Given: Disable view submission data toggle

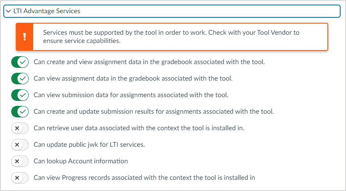Looking at the screenshot, I should pos(20,95).
